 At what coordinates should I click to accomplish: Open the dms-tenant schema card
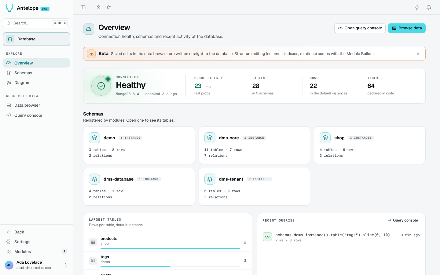tap(254, 187)
